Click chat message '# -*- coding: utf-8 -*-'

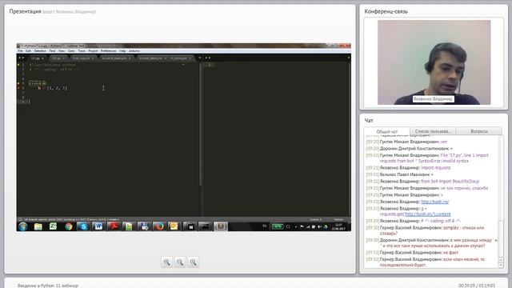[441, 221]
